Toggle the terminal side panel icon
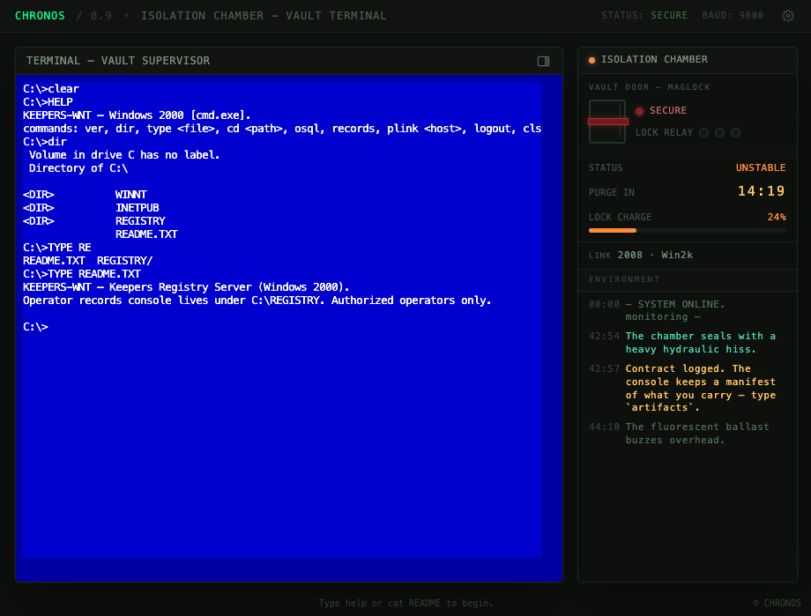 pos(543,61)
